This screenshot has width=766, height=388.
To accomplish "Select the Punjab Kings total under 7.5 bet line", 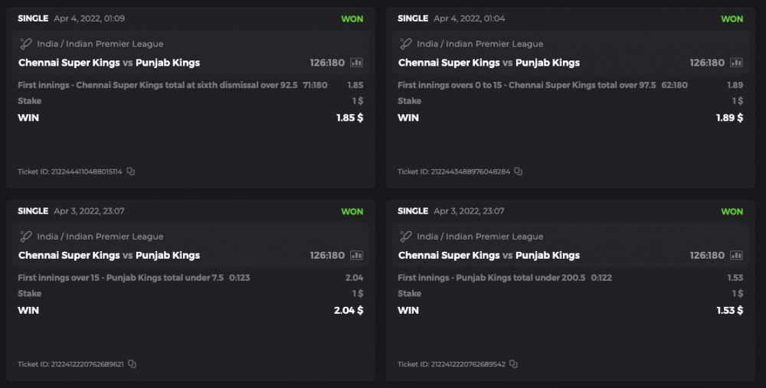I will coord(121,278).
